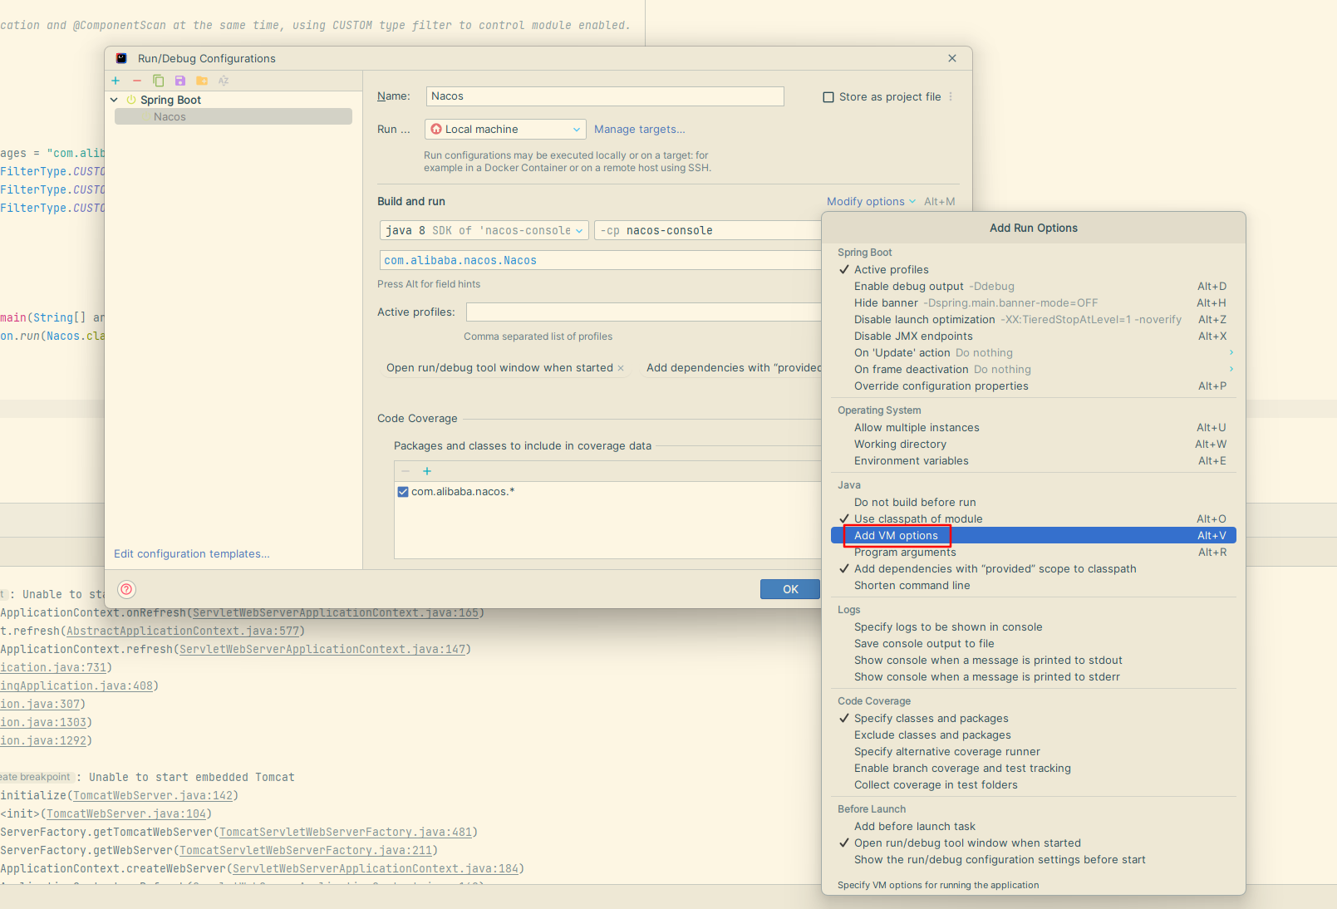Select Disable launch optimization menu entry
Image resolution: width=1337 pixels, height=909 pixels.
click(x=1034, y=319)
